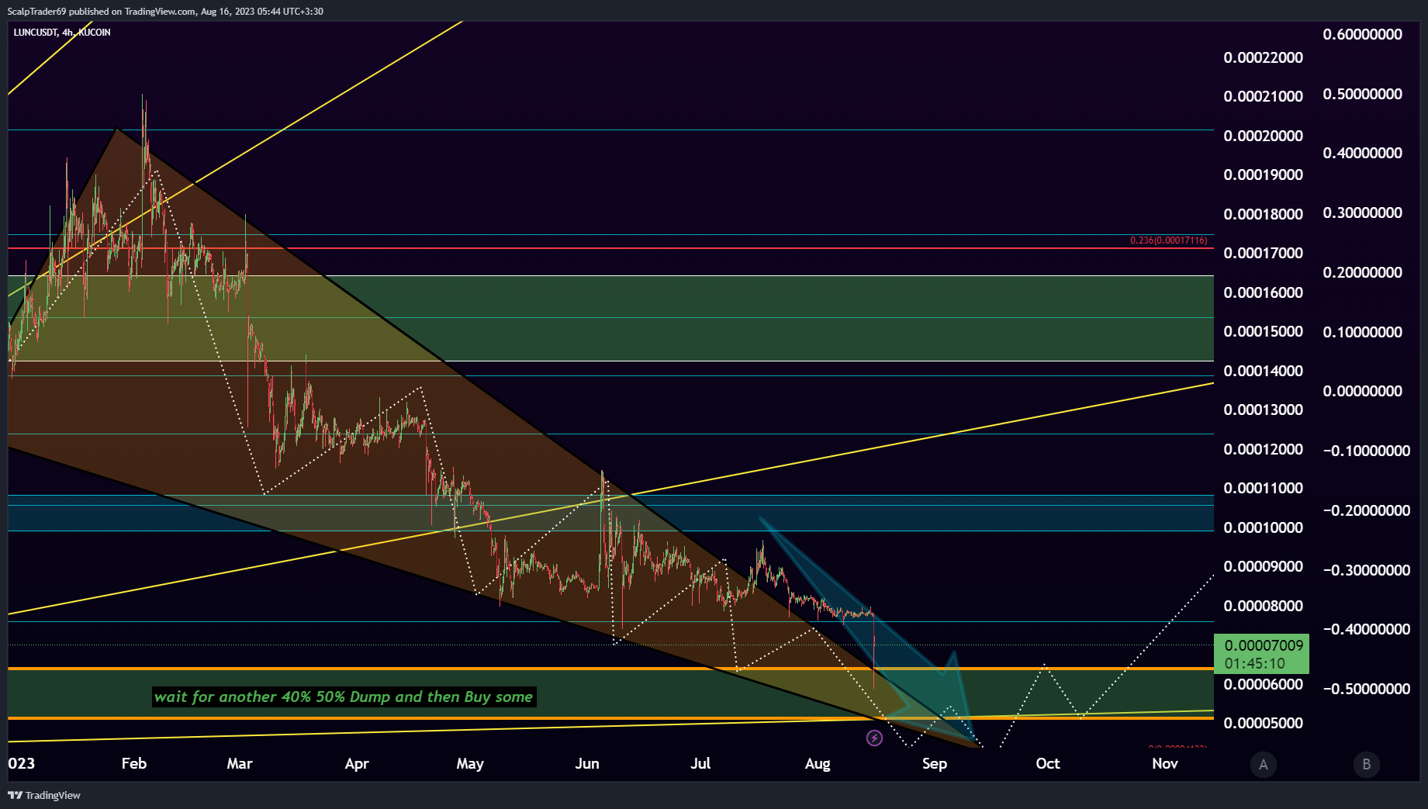Click the Nov label on time axis
1428x809 pixels.
pyautogui.click(x=1165, y=763)
